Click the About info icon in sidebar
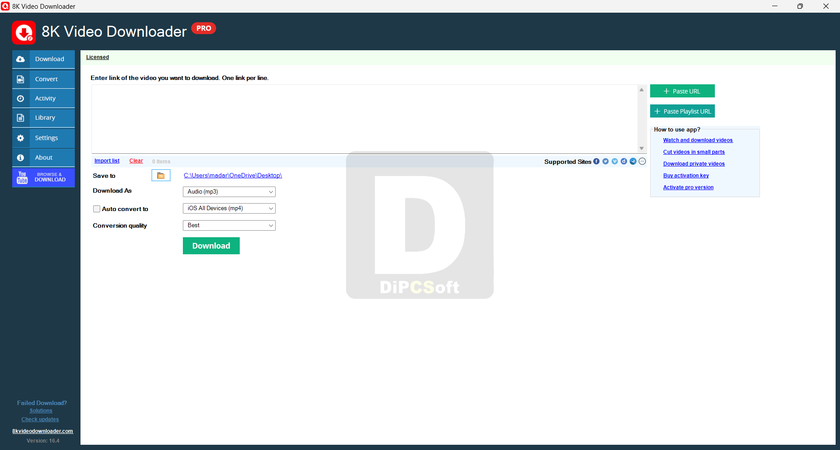Image resolution: width=840 pixels, height=450 pixels. tap(21, 157)
